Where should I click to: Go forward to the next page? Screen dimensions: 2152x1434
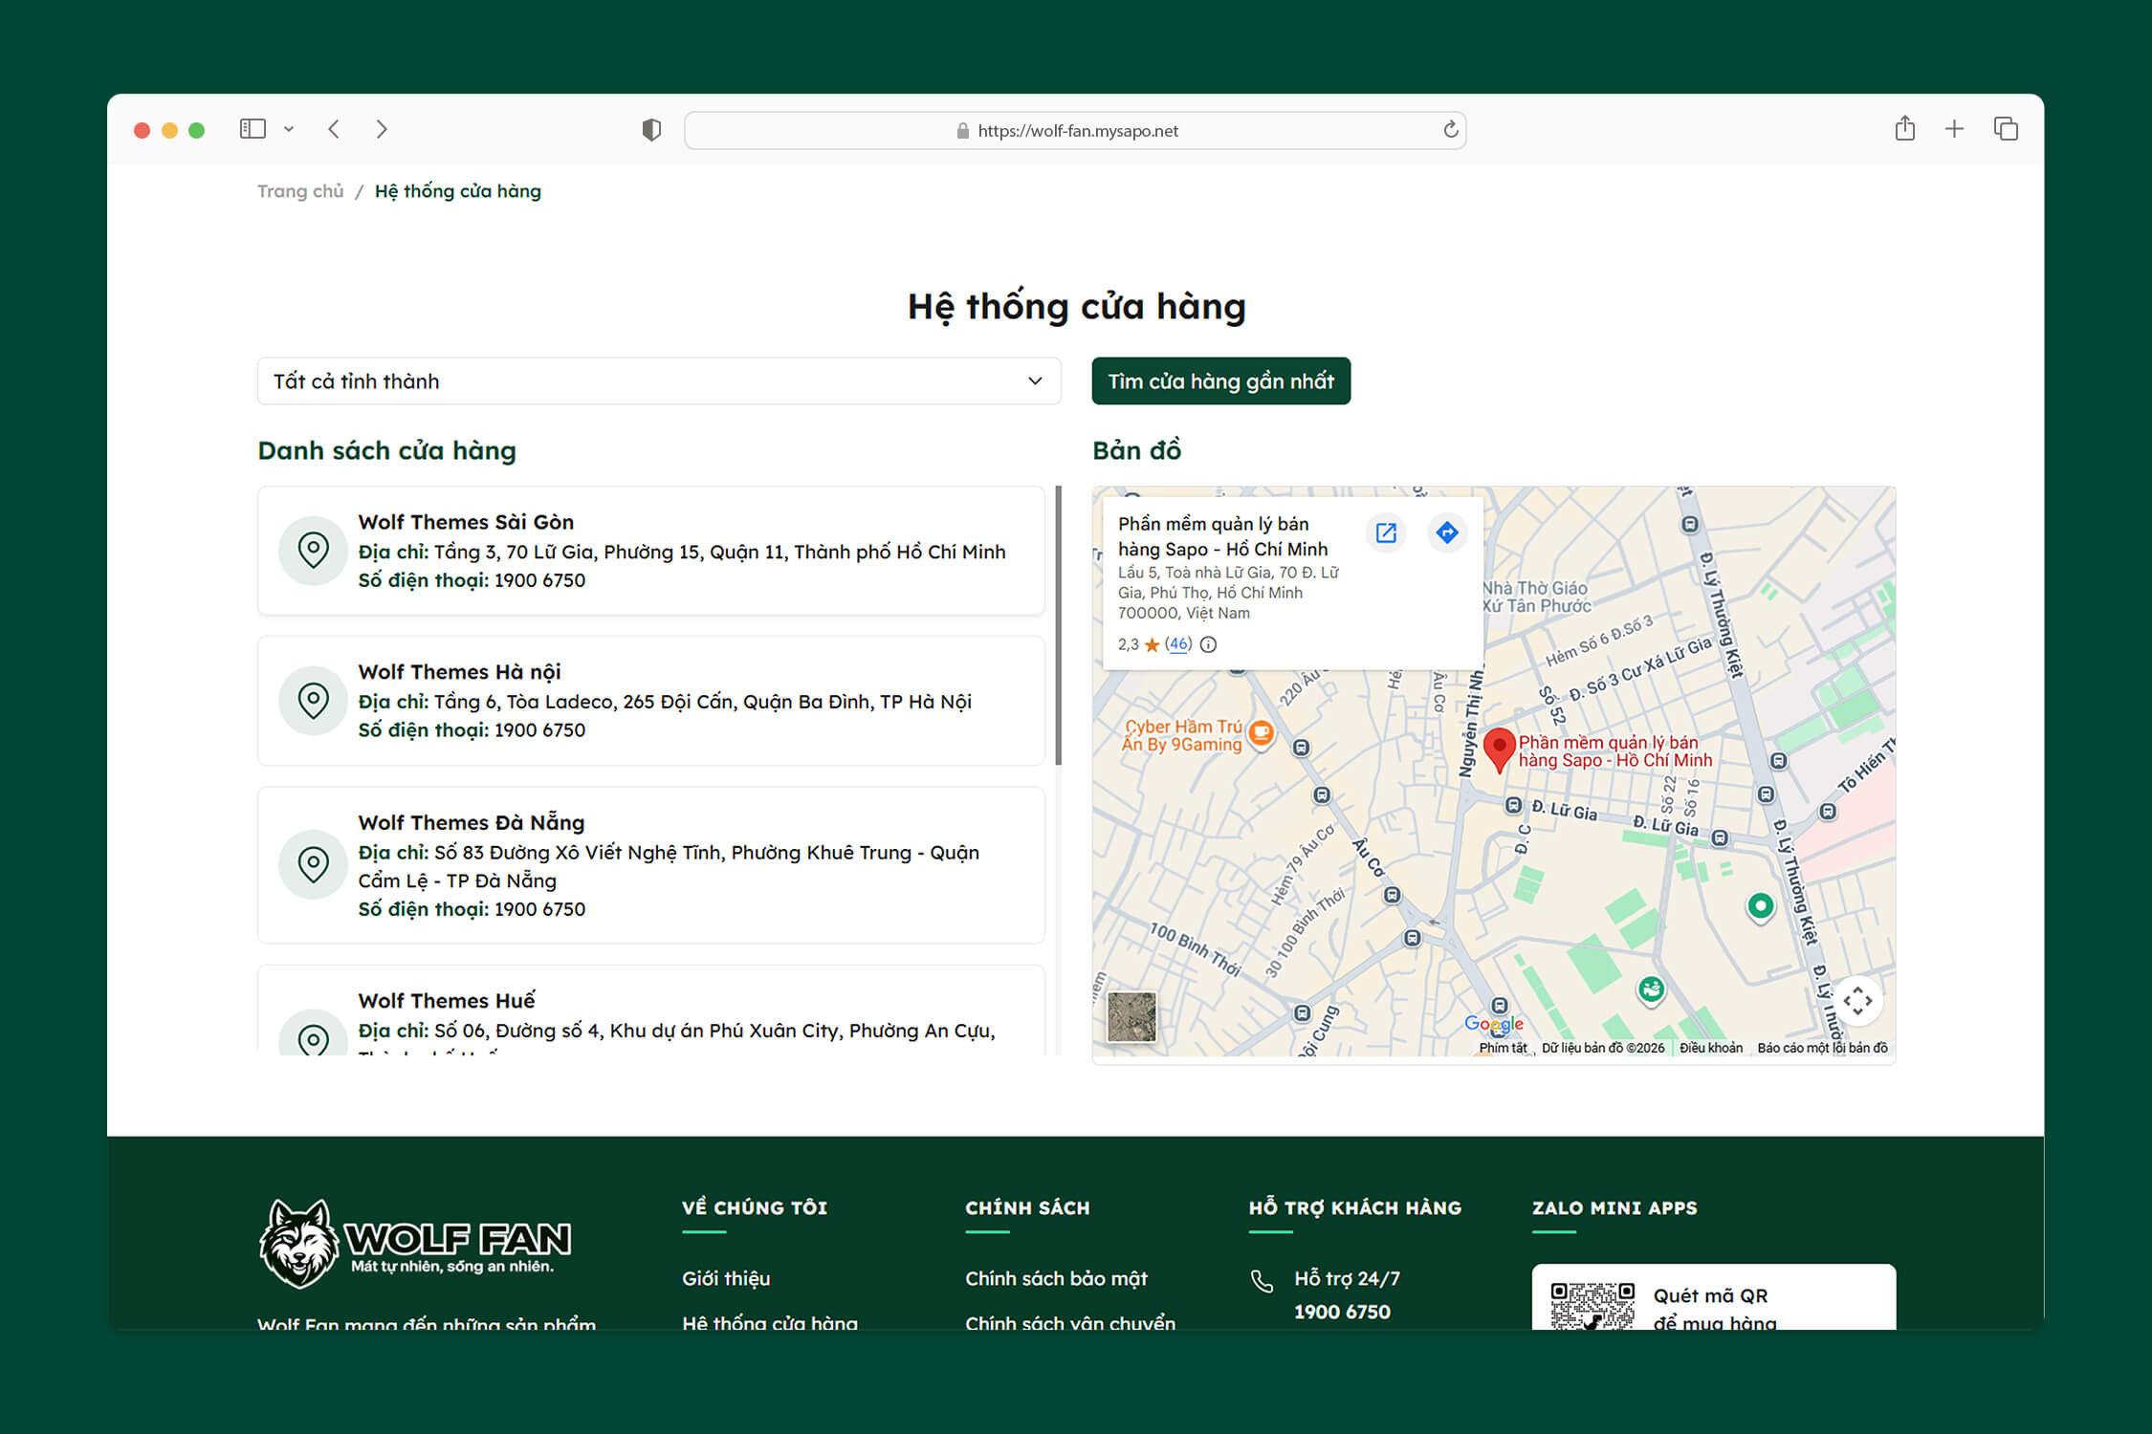click(382, 129)
